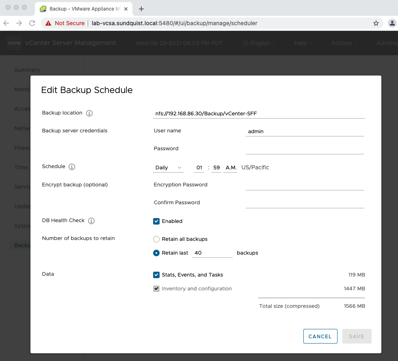The image size is (398, 361).
Task: Click the CANCEL button
Action: [320, 336]
